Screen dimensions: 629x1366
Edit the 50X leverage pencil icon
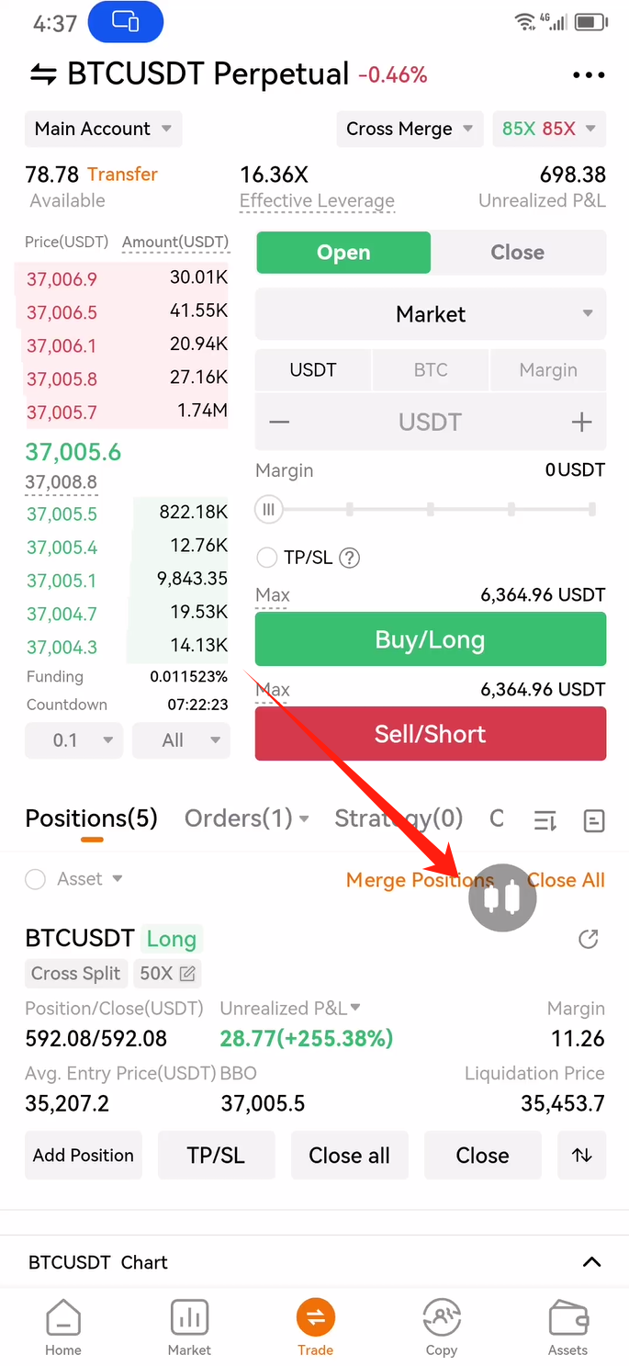187,974
